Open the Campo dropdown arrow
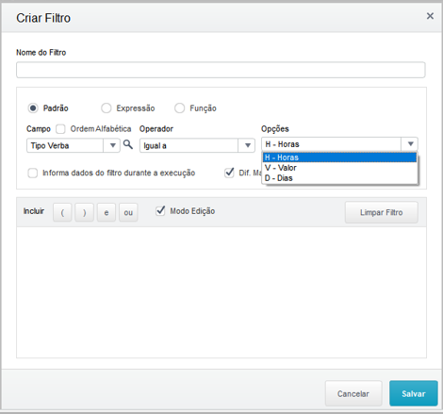The width and height of the screenshot is (443, 414). [x=112, y=145]
